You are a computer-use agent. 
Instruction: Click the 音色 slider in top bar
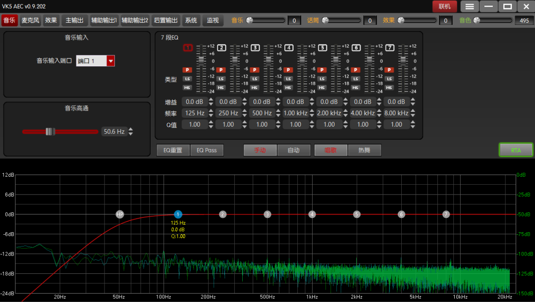pos(493,20)
